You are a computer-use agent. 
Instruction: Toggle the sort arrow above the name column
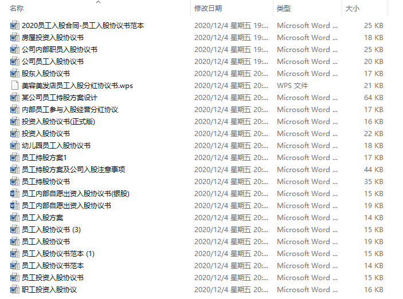pos(98,2)
